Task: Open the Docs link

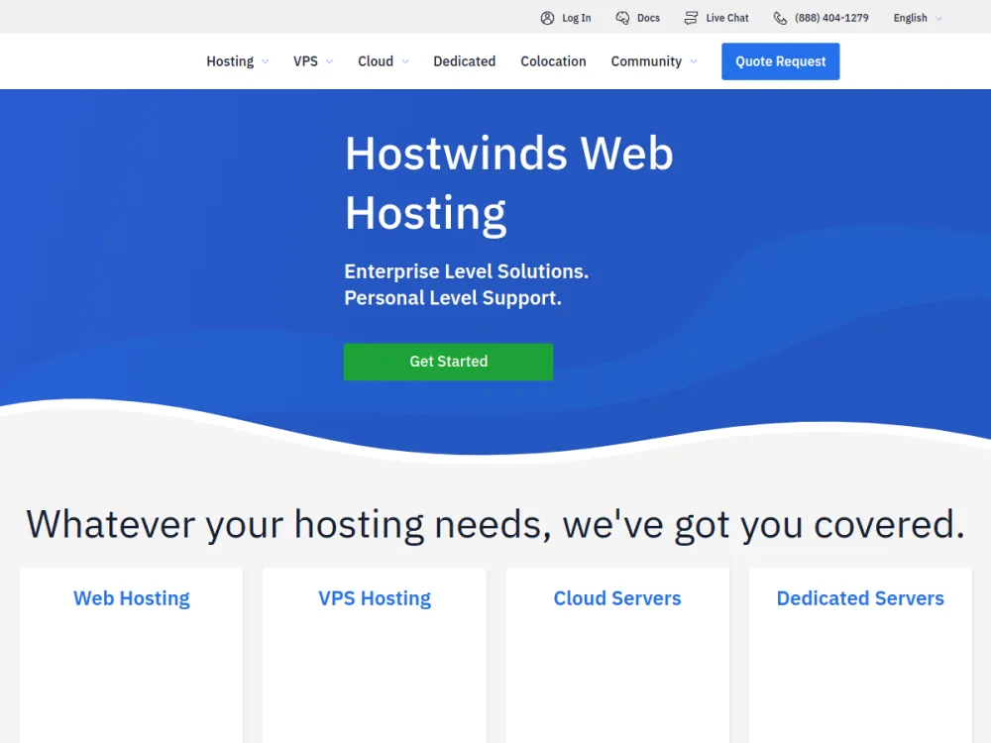Action: click(648, 18)
